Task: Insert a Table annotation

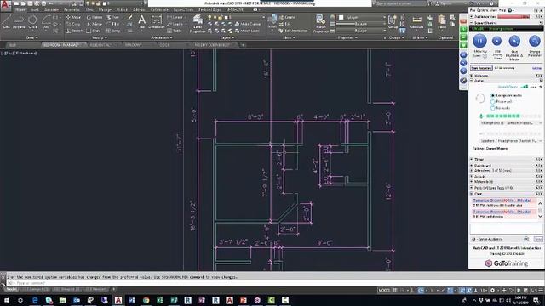Action: coord(175,31)
